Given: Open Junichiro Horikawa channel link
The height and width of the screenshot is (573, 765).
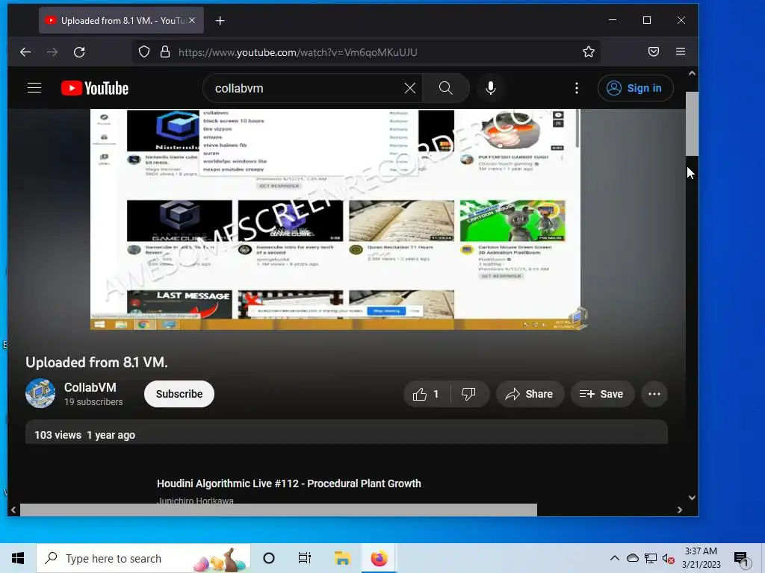Looking at the screenshot, I should point(195,501).
